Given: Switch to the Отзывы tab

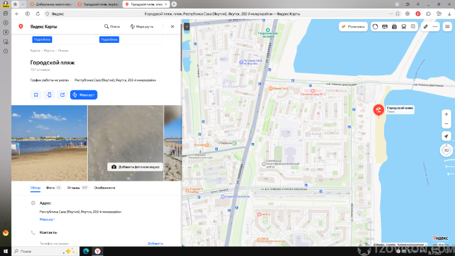Looking at the screenshot, I should [77, 188].
